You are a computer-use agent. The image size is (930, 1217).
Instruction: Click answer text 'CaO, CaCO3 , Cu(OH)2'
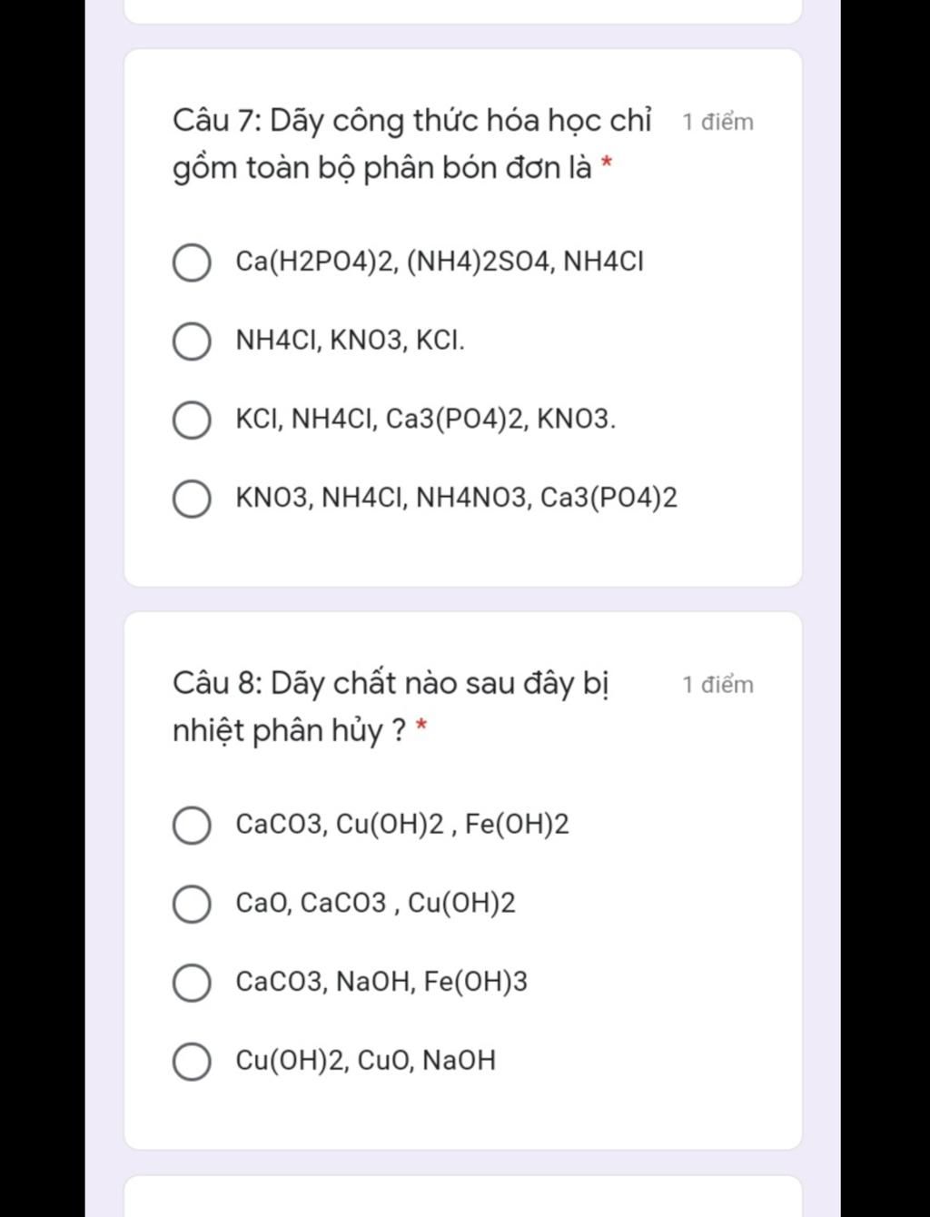click(x=375, y=903)
